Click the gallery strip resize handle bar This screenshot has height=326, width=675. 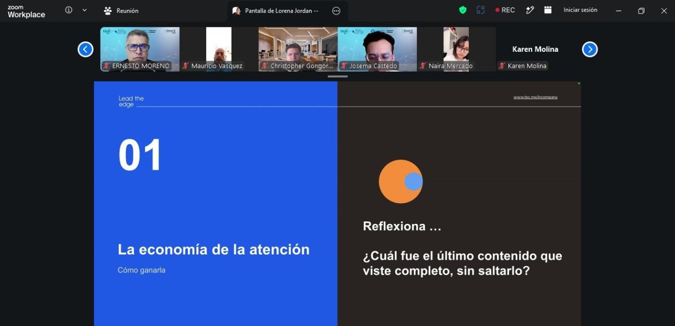[337, 77]
